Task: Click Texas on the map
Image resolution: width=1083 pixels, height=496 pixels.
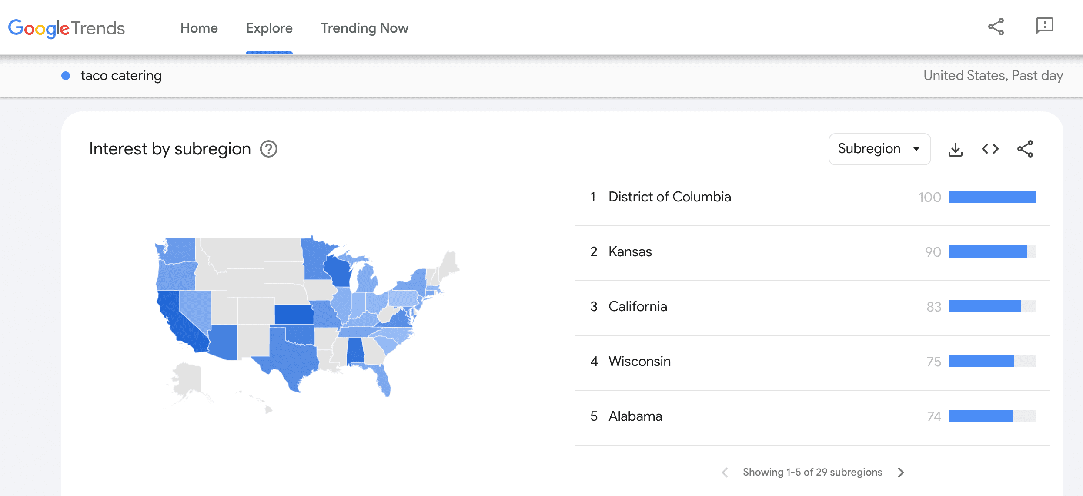Action: [x=291, y=357]
